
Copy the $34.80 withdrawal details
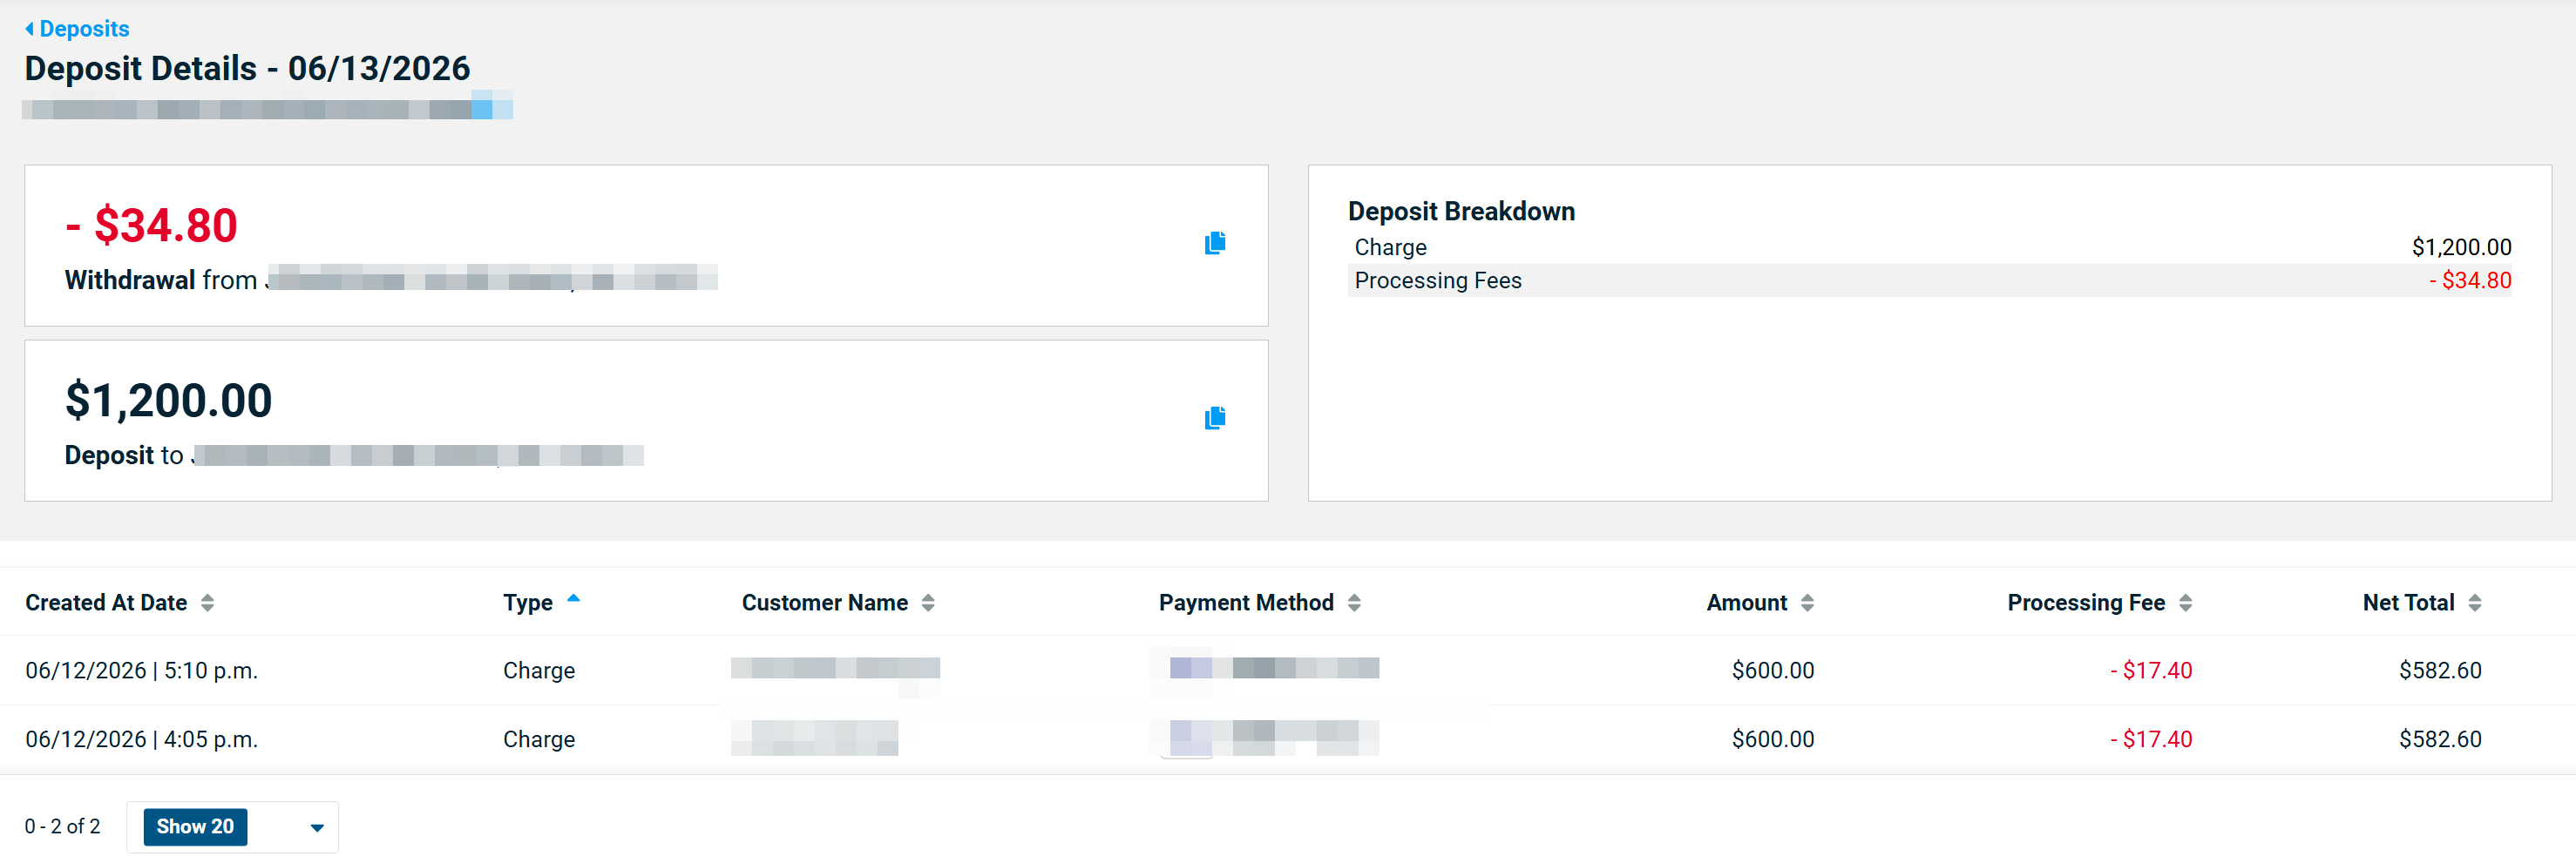click(x=1215, y=244)
